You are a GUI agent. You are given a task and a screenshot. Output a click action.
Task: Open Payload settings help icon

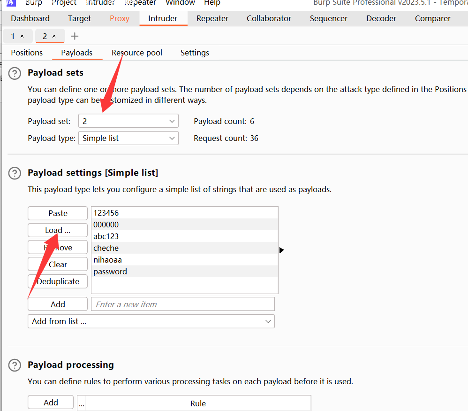pyautogui.click(x=15, y=173)
